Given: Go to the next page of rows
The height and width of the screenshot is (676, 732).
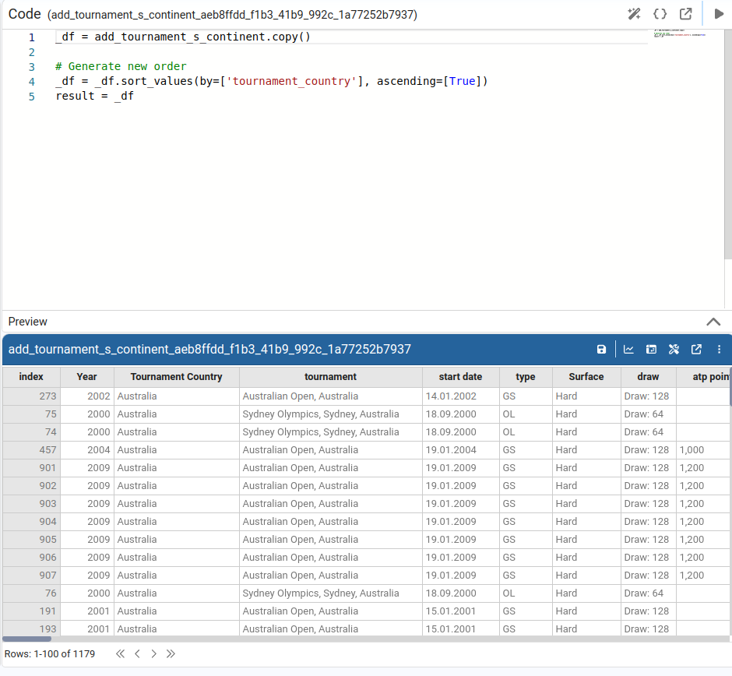Looking at the screenshot, I should click(x=154, y=654).
